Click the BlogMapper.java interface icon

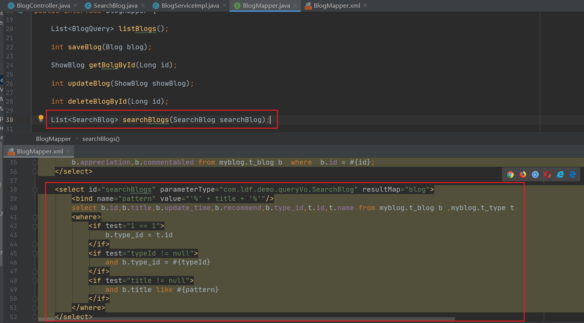[237, 6]
